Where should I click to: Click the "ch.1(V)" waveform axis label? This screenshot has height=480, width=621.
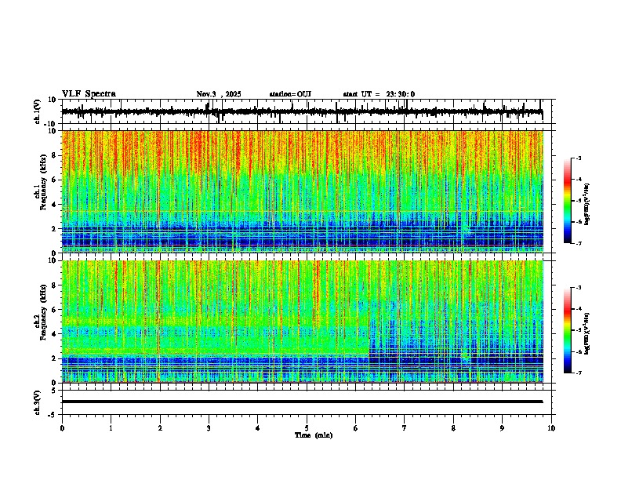point(38,111)
